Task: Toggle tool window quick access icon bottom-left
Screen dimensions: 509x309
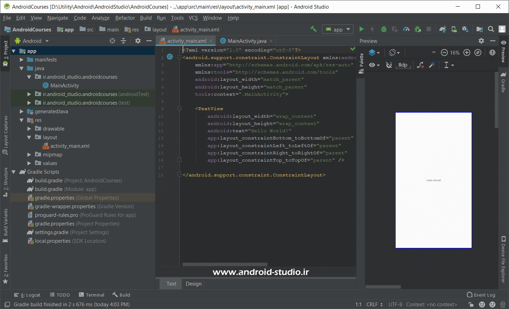Action: [x=7, y=304]
